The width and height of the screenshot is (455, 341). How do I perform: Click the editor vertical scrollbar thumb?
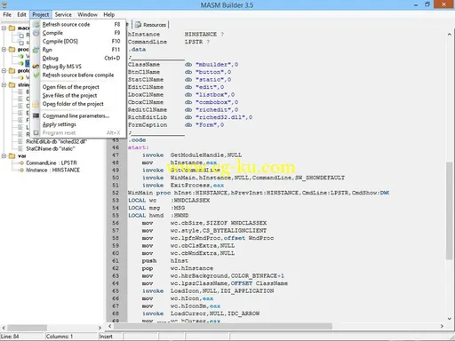pyautogui.click(x=449, y=211)
